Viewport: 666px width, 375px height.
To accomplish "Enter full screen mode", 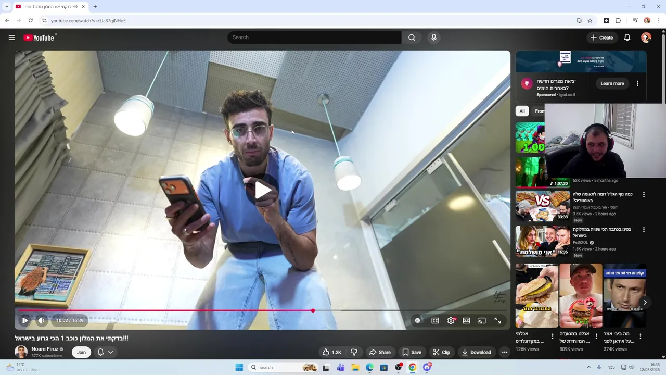I will pyautogui.click(x=498, y=321).
